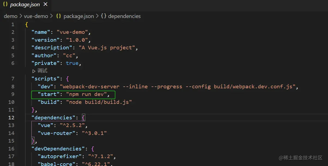
Task: Click the 调试 debug code lens
Action: pyautogui.click(x=42, y=71)
